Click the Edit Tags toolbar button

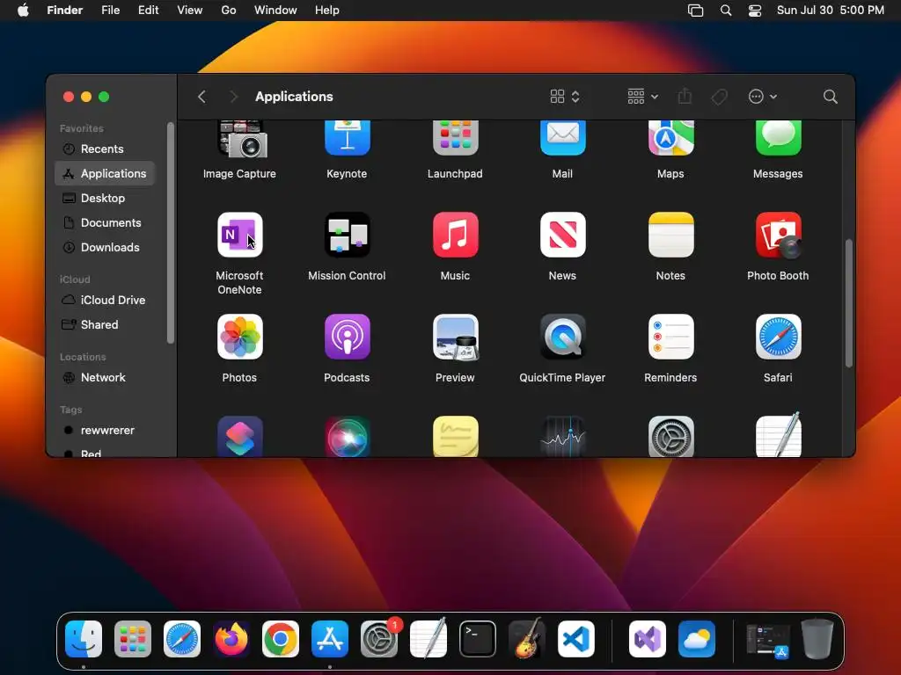[720, 97]
